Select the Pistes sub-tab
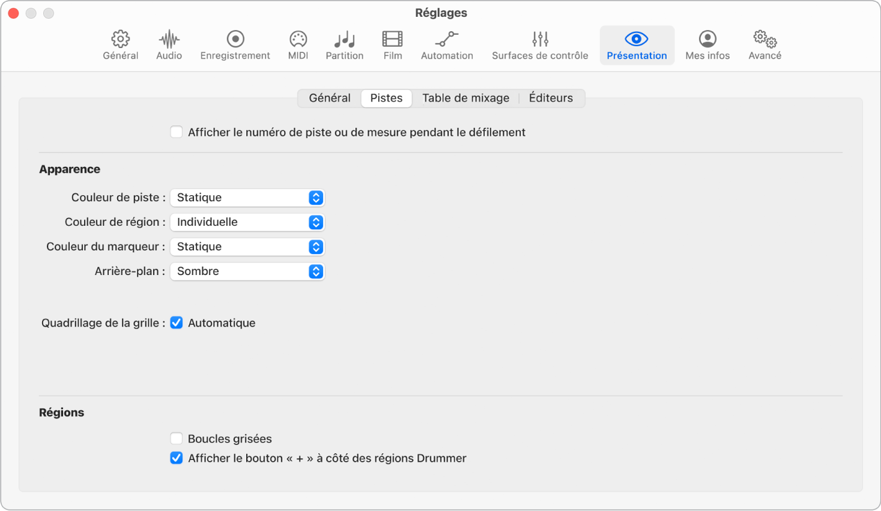 pos(386,98)
